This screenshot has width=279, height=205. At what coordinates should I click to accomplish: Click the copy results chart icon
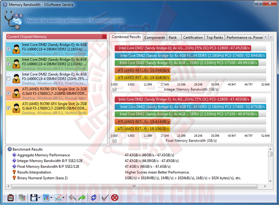(22, 198)
